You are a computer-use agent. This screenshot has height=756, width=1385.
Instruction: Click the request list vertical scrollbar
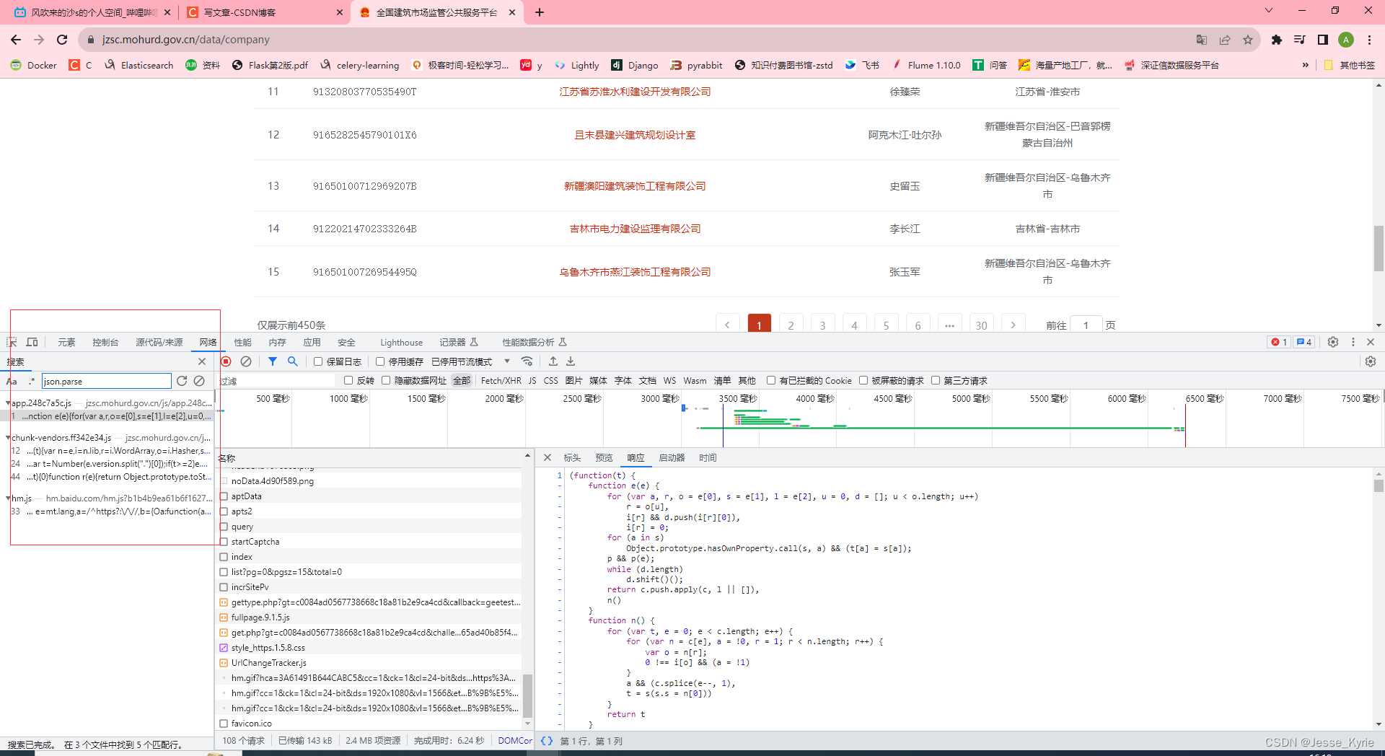[x=527, y=696]
